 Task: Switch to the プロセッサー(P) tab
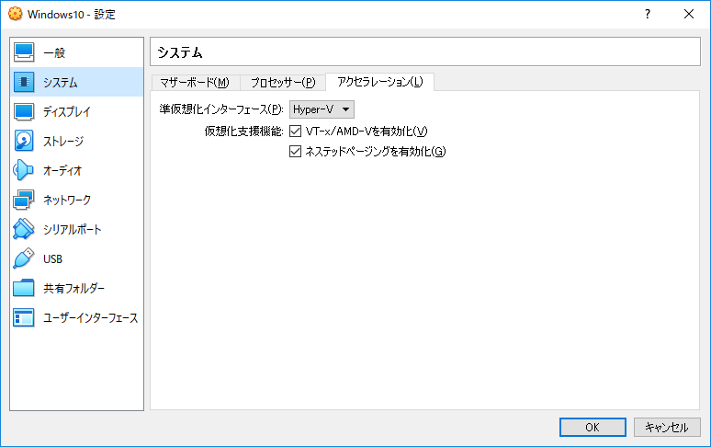click(283, 83)
